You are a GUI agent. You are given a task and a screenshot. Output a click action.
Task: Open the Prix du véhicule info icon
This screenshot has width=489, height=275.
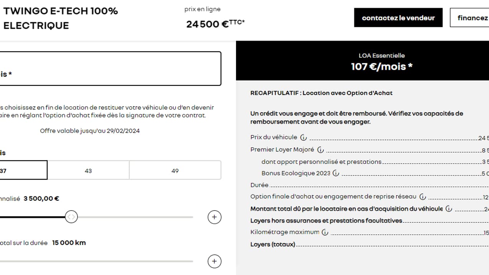(x=303, y=137)
